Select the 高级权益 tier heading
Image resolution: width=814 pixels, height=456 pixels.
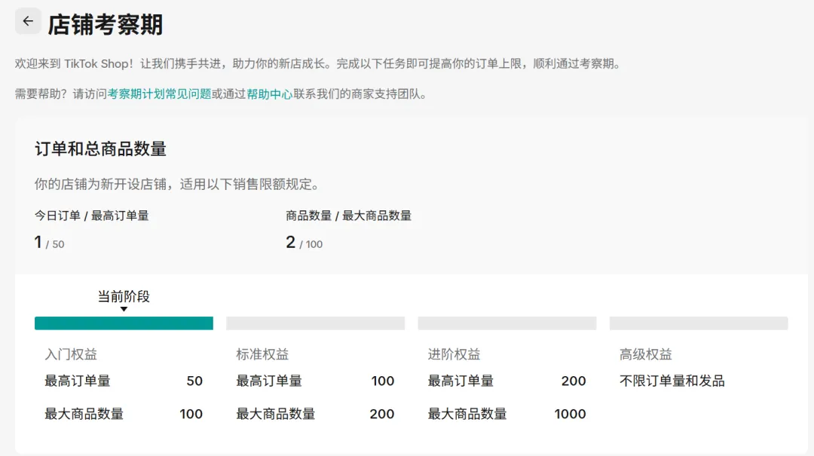pos(645,354)
